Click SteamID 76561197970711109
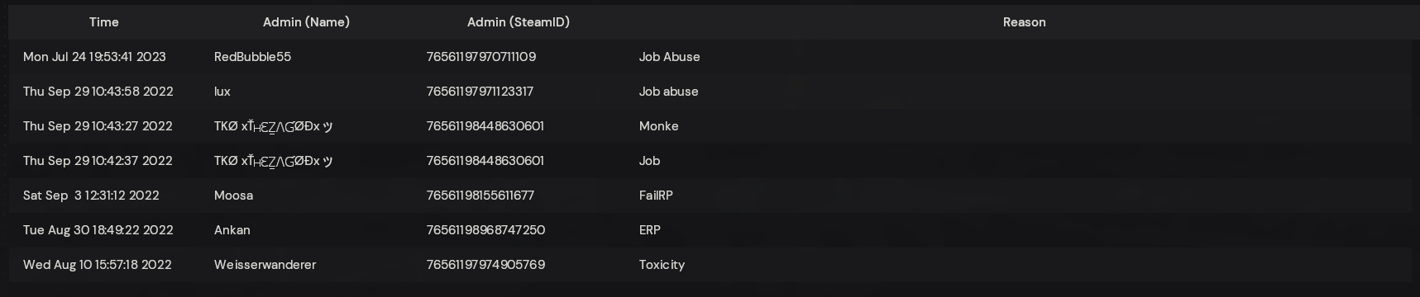This screenshot has height=297, width=1420. [x=481, y=57]
